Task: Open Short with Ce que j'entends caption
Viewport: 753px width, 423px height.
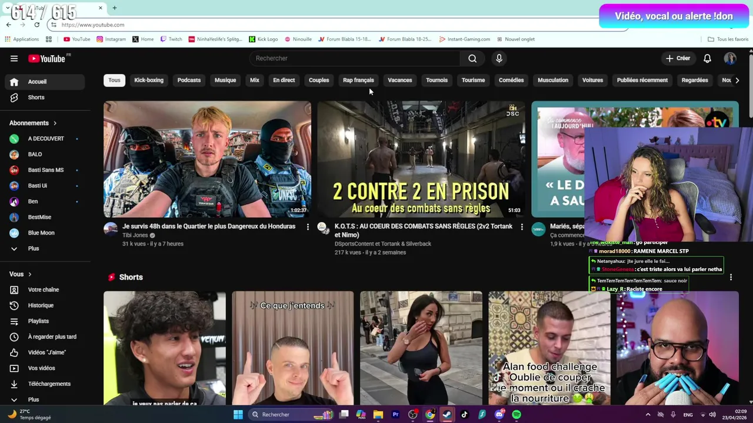Action: click(292, 348)
